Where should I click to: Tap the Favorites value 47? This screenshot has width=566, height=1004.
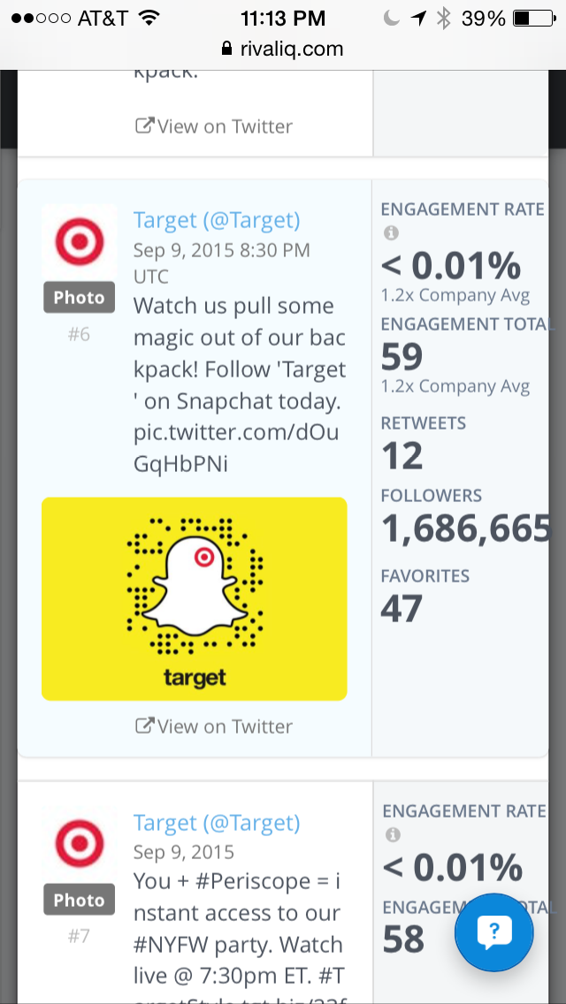[402, 609]
